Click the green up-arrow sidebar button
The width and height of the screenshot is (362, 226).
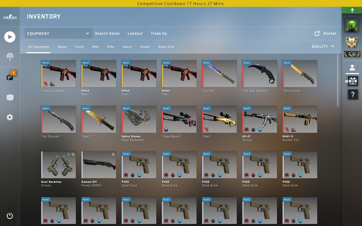tap(352, 10)
